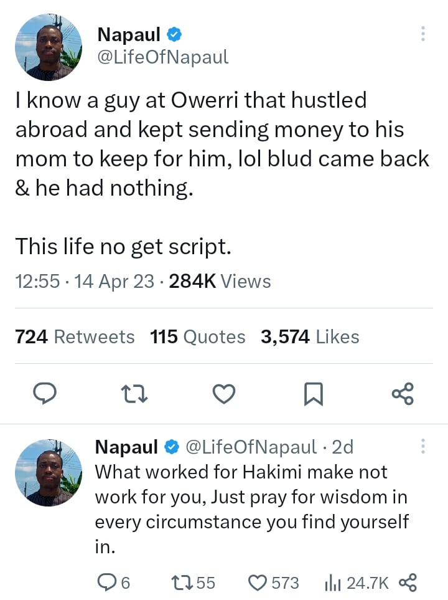This screenshot has width=448, height=600.
Task: View the 724 Retweets list
Action: click(75, 337)
